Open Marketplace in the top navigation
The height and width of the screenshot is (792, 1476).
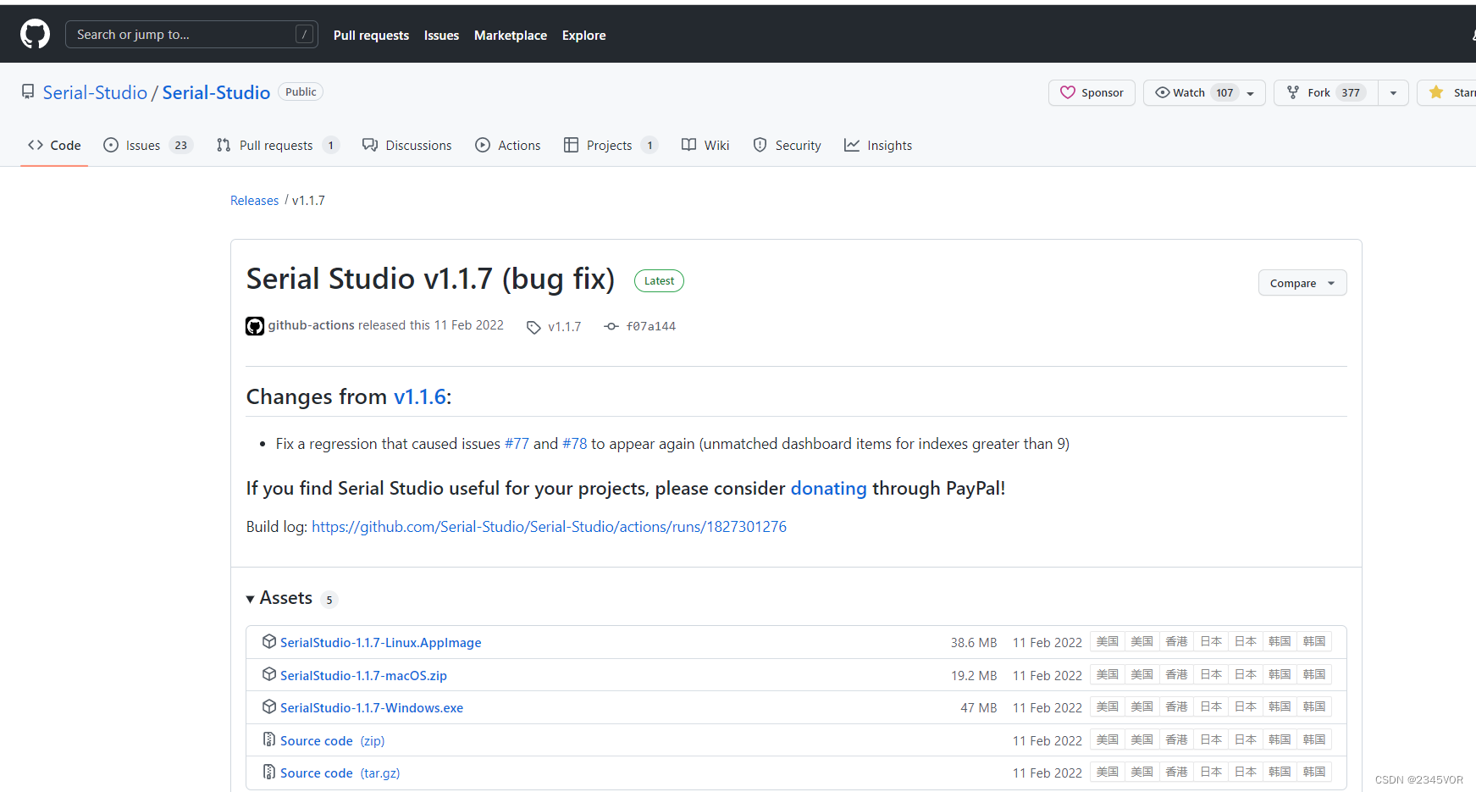coord(511,36)
